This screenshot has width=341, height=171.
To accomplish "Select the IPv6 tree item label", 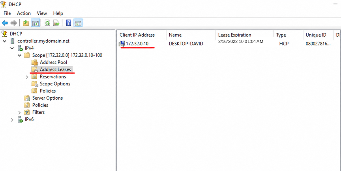I will coord(29,119).
